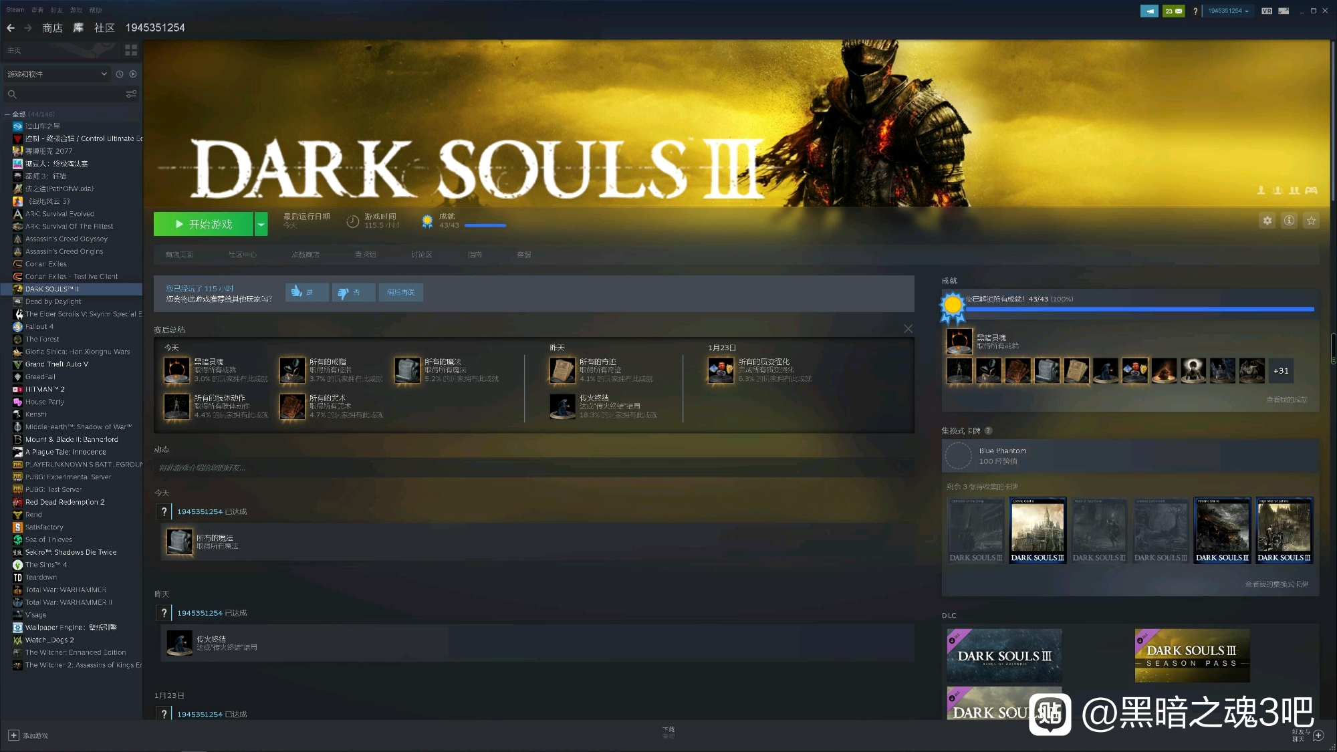Click the activity share input field
The height and width of the screenshot is (752, 1337).
[533, 467]
